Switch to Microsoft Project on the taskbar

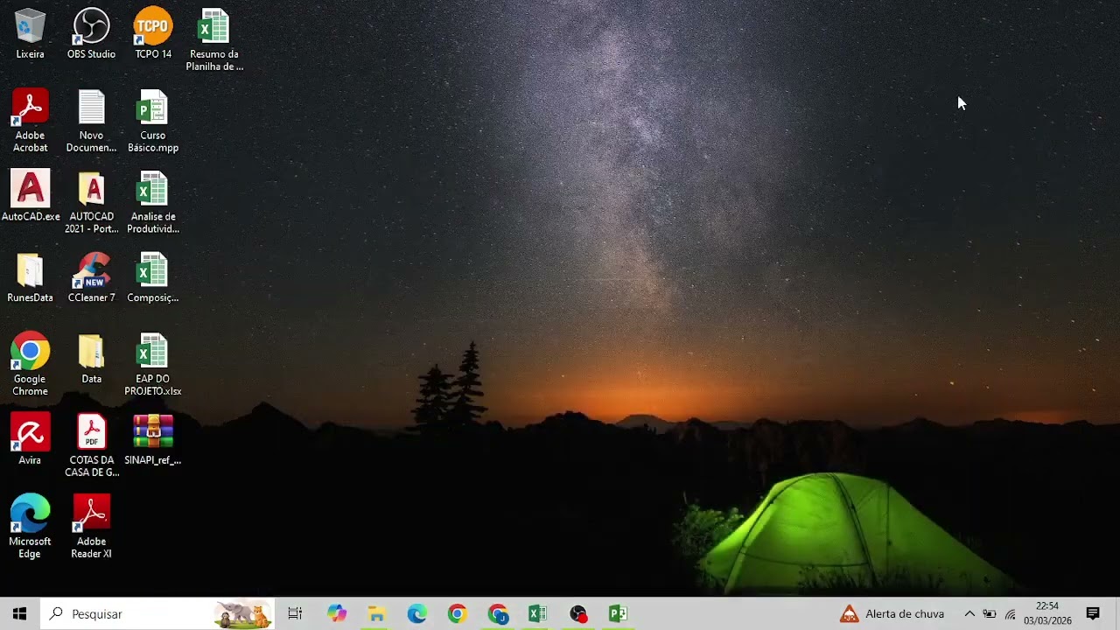pos(618,613)
